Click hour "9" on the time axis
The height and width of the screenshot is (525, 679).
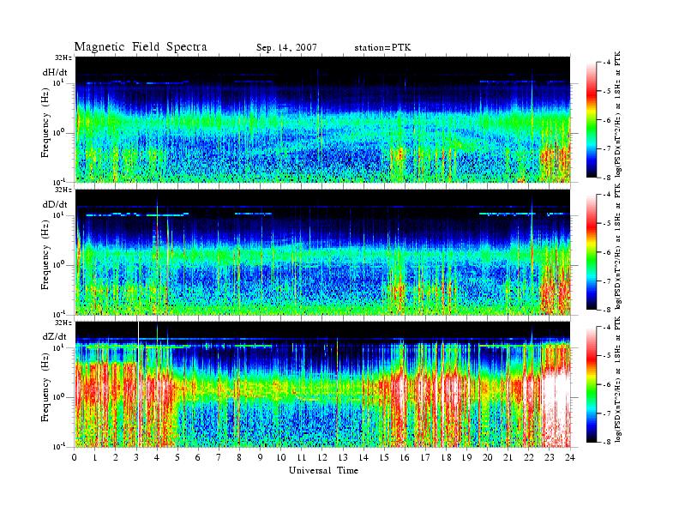[260, 457]
